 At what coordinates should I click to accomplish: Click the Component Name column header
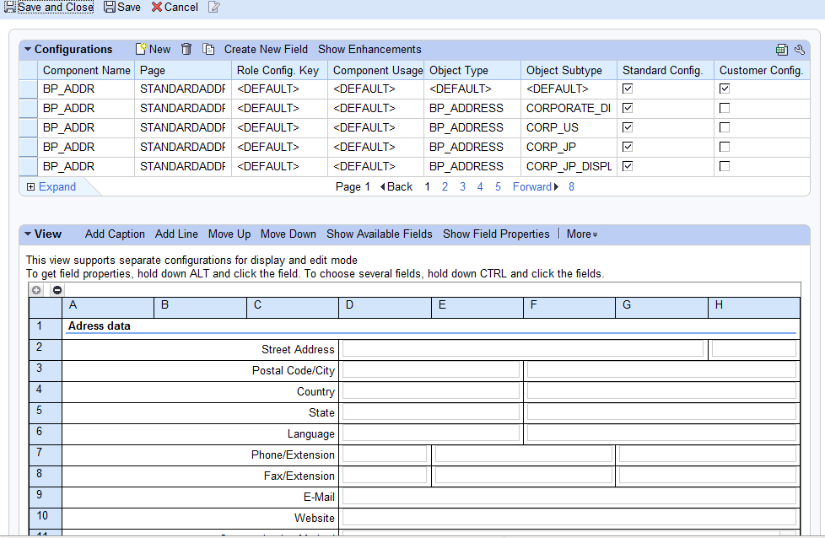coord(86,70)
